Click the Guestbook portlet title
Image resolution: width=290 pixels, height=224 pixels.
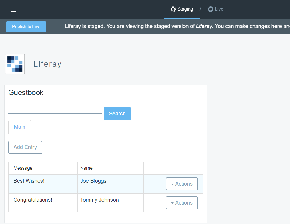(x=26, y=92)
